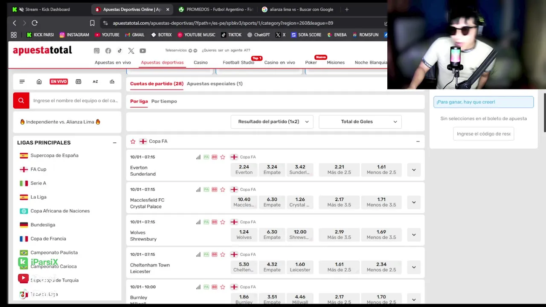The width and height of the screenshot is (546, 307).
Task: Bet on Empate 3.24 for Everton match
Action: click(x=272, y=170)
